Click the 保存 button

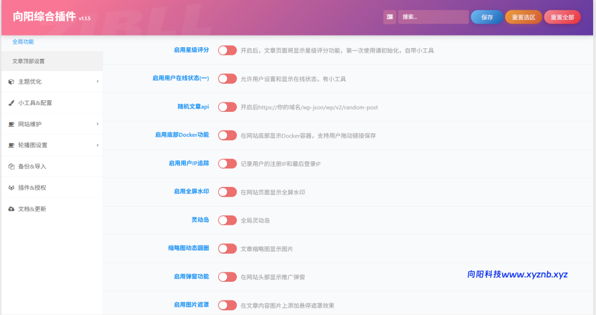coord(487,17)
